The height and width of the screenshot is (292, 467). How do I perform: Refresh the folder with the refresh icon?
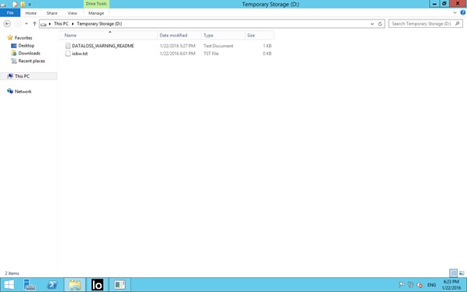[380, 24]
